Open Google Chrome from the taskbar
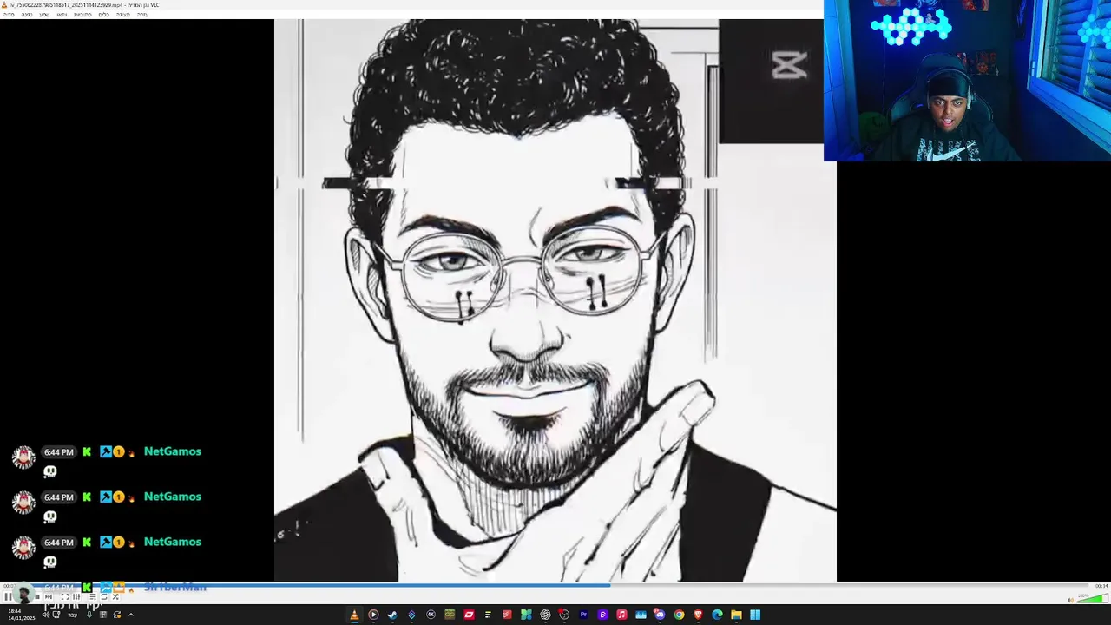Viewport: 1111px width, 625px height. click(679, 615)
